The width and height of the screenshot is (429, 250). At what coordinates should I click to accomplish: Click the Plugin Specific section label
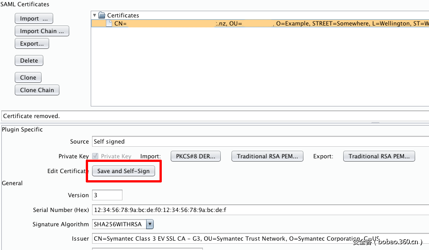click(22, 130)
